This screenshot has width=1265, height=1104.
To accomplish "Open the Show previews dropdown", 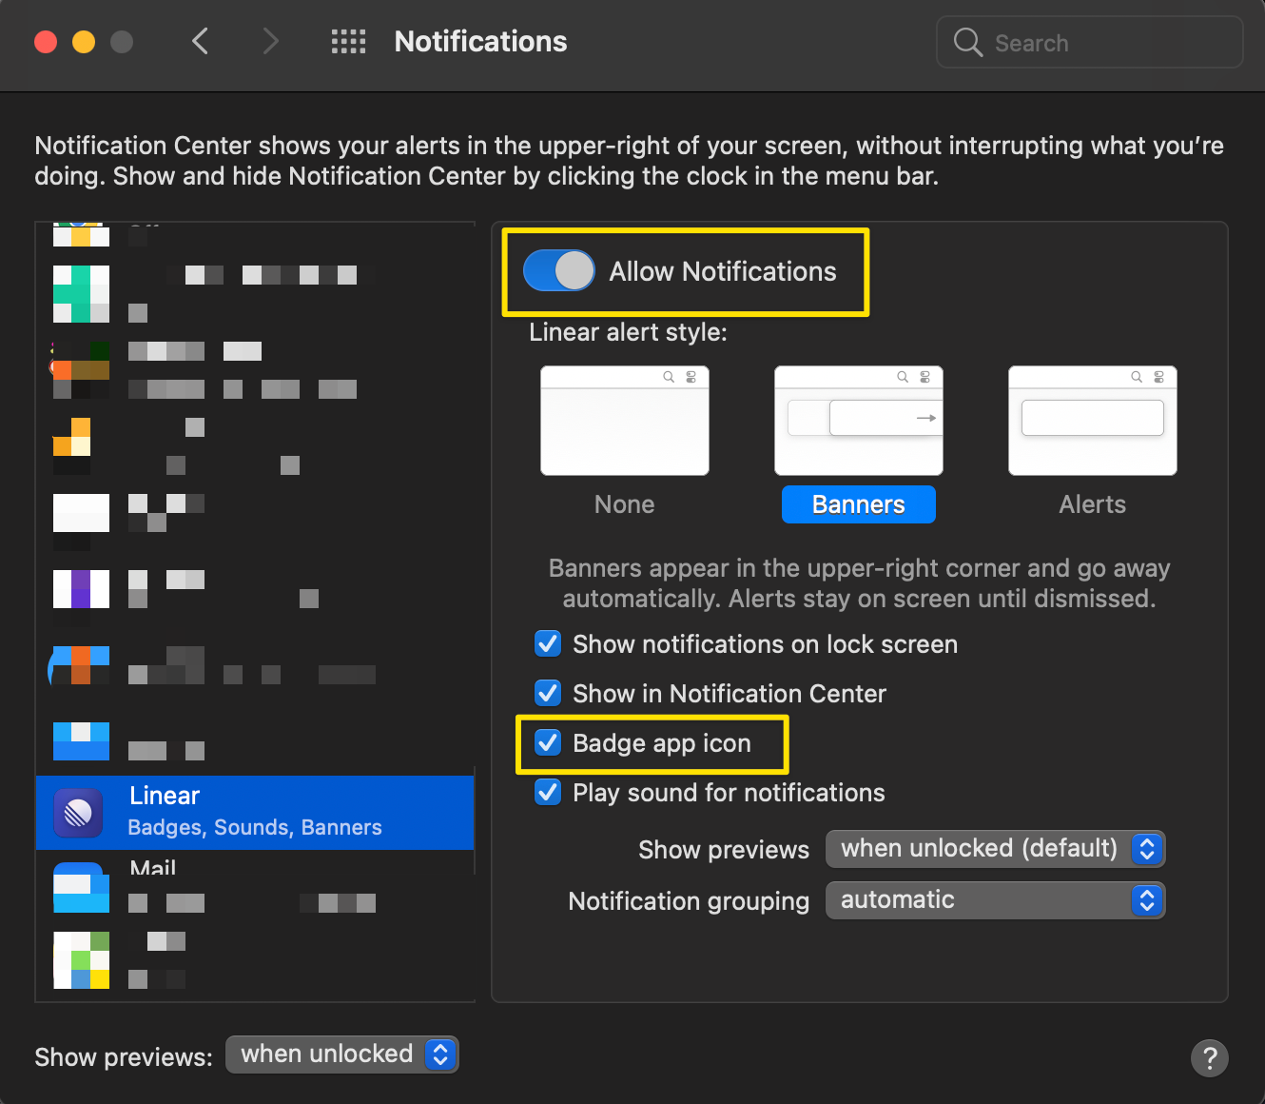I will tap(995, 849).
